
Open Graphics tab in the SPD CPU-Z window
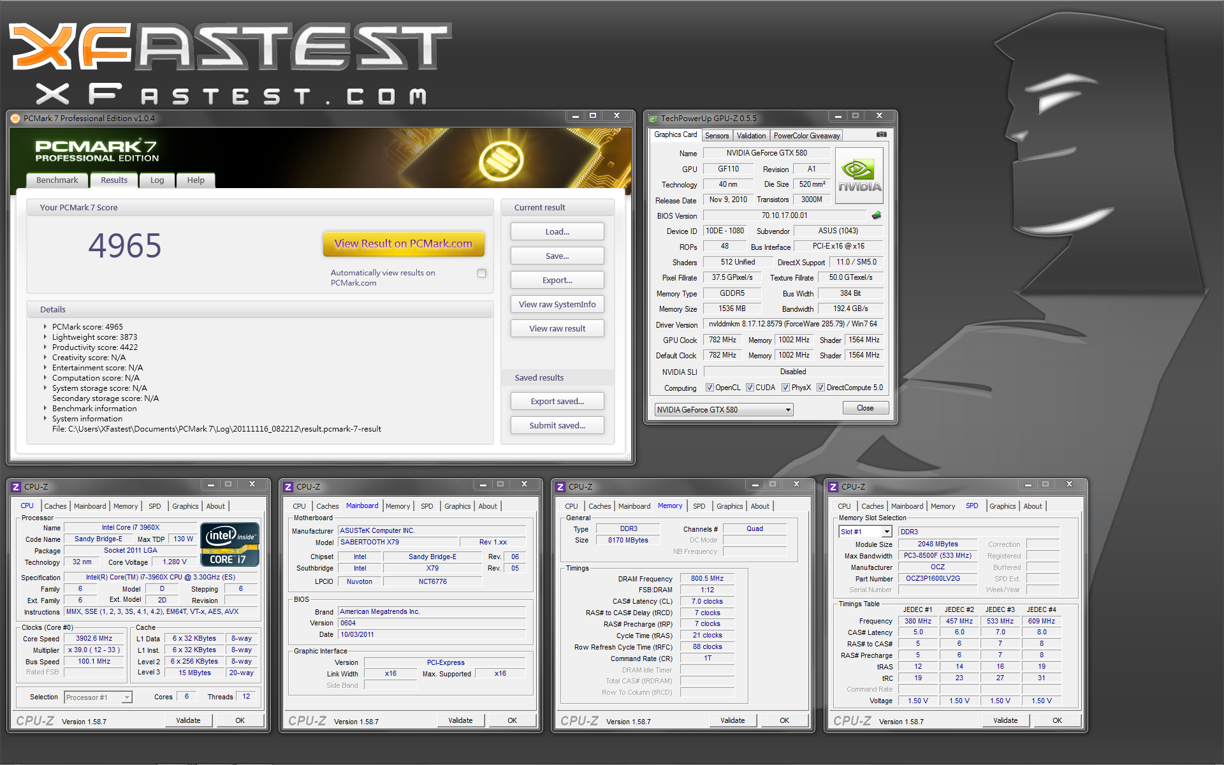click(1002, 506)
